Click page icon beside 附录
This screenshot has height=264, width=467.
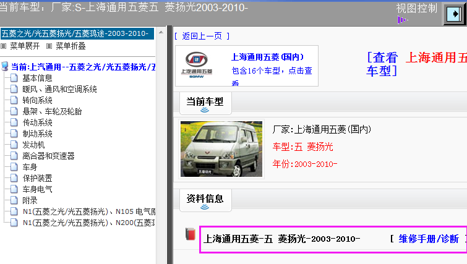14,200
